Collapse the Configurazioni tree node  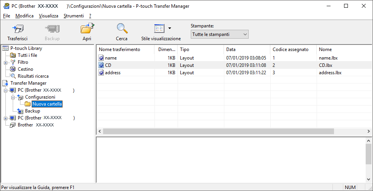point(13,97)
